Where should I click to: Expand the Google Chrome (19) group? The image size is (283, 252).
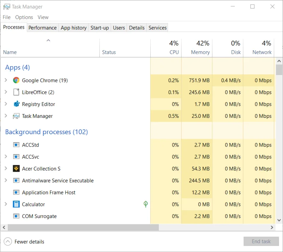(x=6, y=80)
